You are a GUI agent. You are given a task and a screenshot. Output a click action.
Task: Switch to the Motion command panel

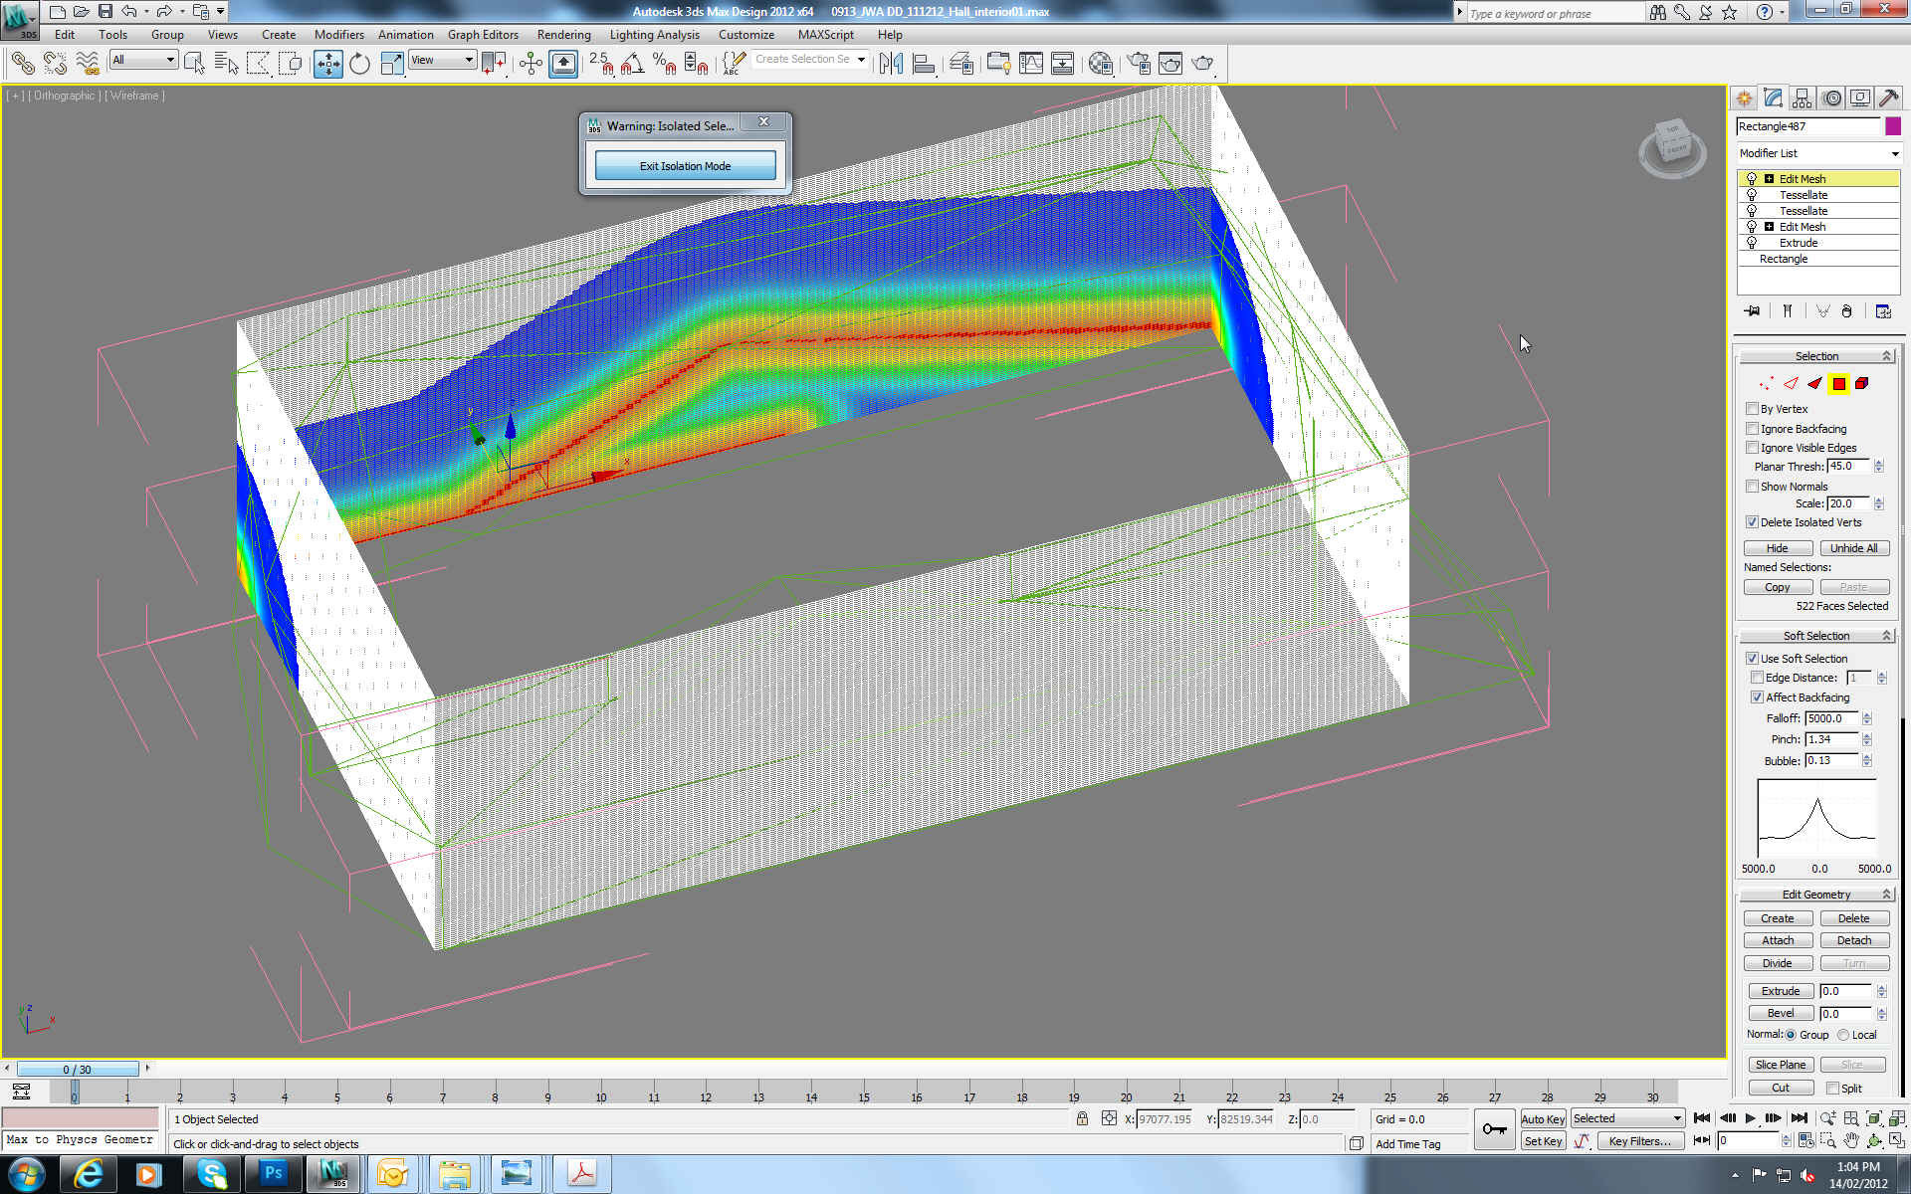[x=1831, y=98]
